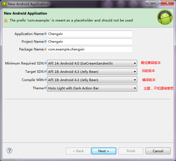Click the Minimum Required SDK label
Image resolution: width=176 pixels, height=161 pixels.
[x=25, y=63]
